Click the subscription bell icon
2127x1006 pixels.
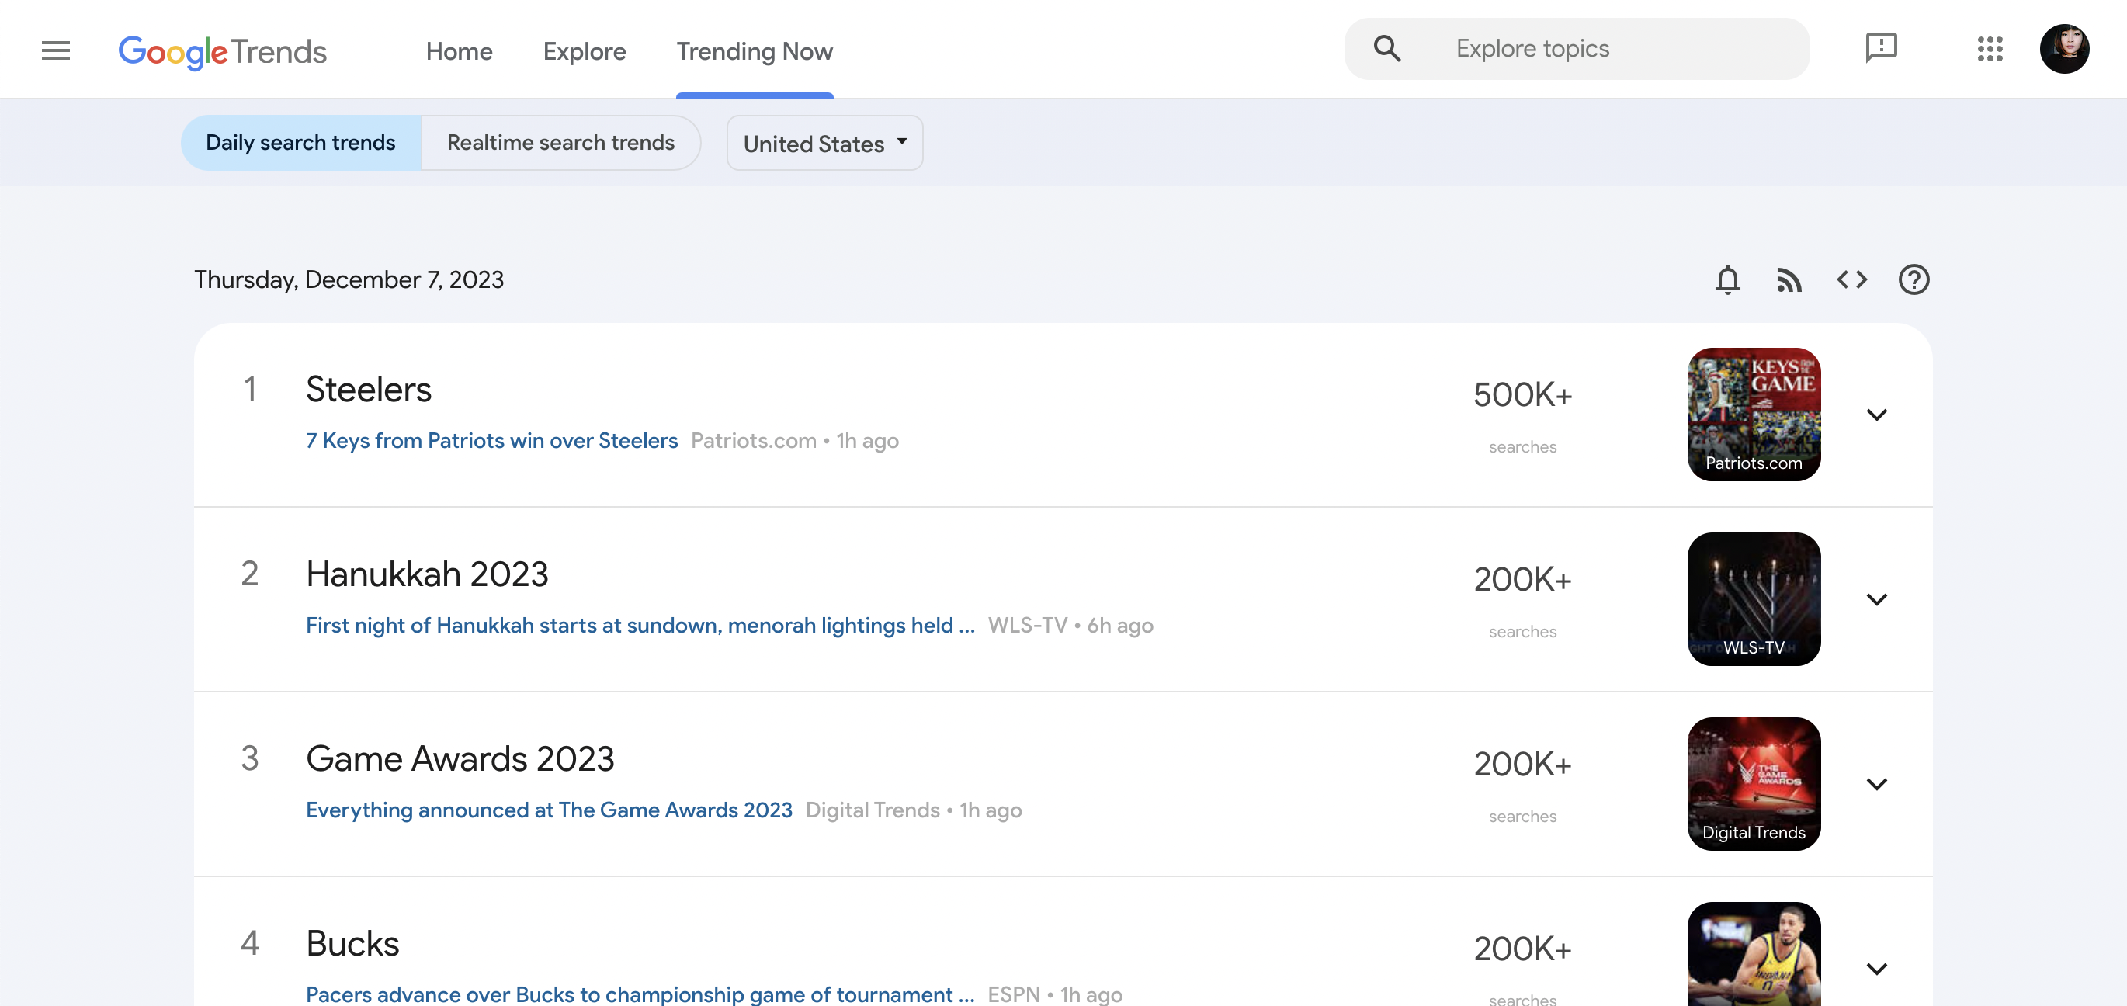pyautogui.click(x=1727, y=280)
